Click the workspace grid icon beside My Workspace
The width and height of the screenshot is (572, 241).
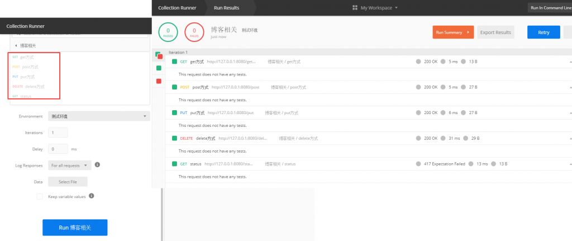(x=355, y=8)
